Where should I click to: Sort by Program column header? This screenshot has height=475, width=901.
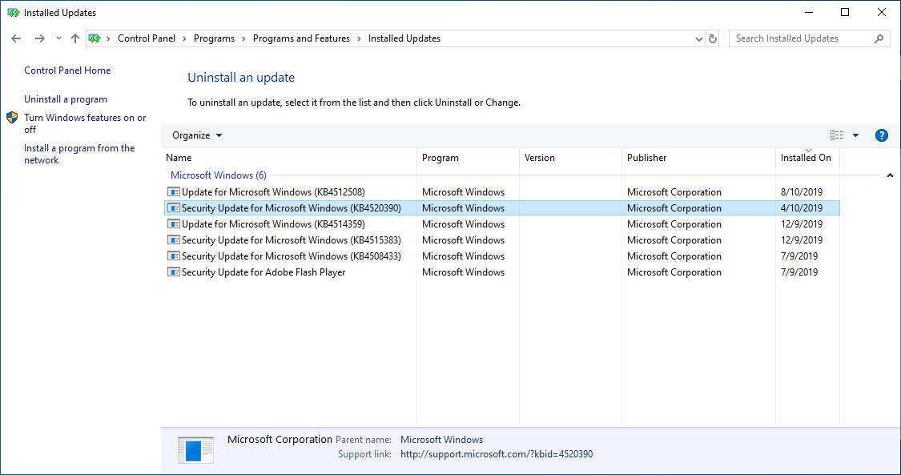pyautogui.click(x=469, y=157)
